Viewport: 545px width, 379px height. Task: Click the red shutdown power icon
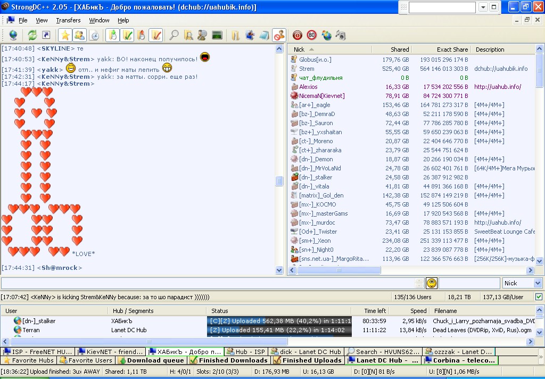click(298, 35)
